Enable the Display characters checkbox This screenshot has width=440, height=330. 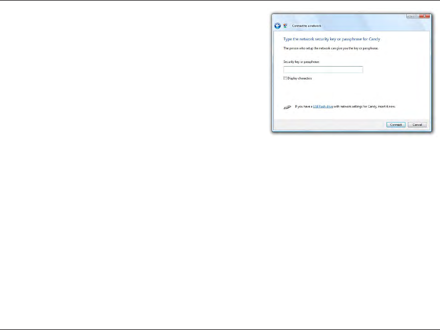[285, 78]
